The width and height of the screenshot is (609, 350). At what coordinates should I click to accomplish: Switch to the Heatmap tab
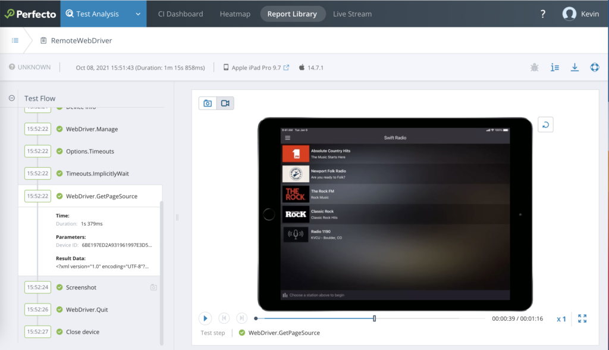[235, 14]
